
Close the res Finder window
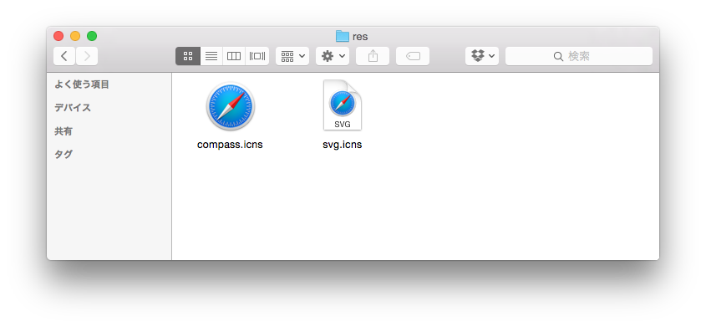pos(58,36)
